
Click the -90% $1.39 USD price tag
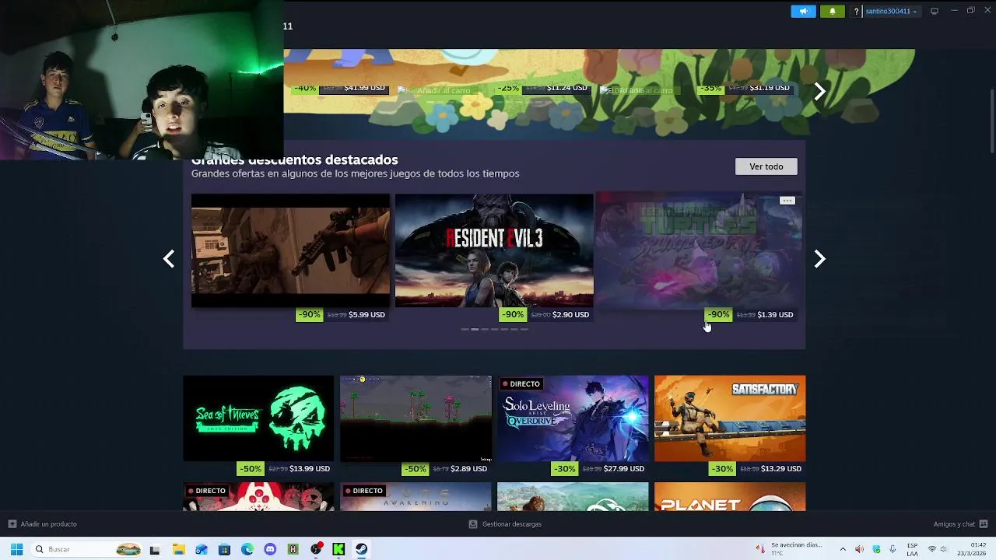coord(751,314)
